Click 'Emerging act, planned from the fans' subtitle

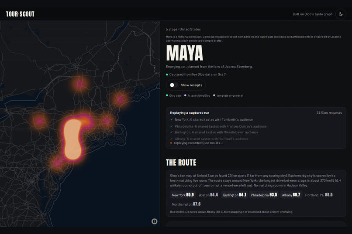coord(209,67)
